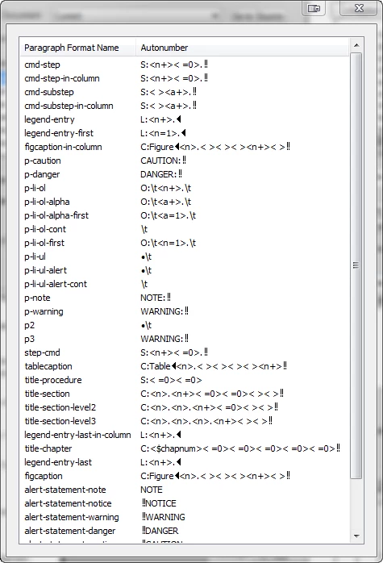
Task: Click the O:\t<n=1>.\t autonumber value
Action: [x=168, y=243]
